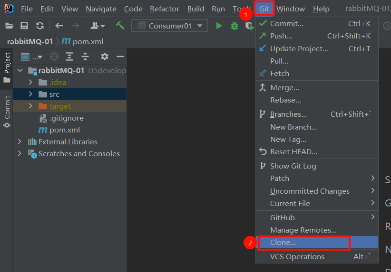This screenshot has height=272, width=391.
Task: Choose Show Git Log menu entry
Action: click(x=317, y=166)
